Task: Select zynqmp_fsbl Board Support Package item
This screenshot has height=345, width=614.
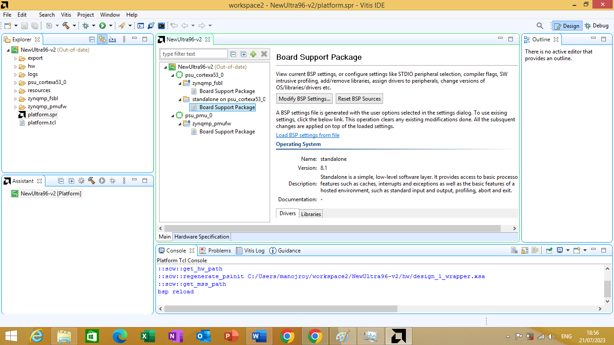Action: pos(222,91)
